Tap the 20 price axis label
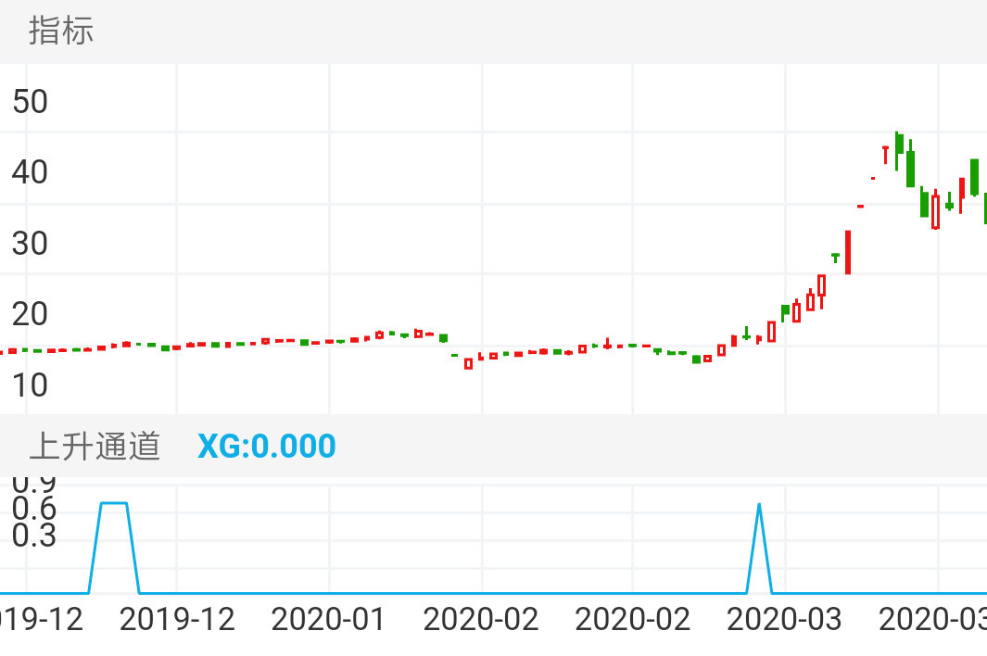The width and height of the screenshot is (987, 656). tap(30, 314)
